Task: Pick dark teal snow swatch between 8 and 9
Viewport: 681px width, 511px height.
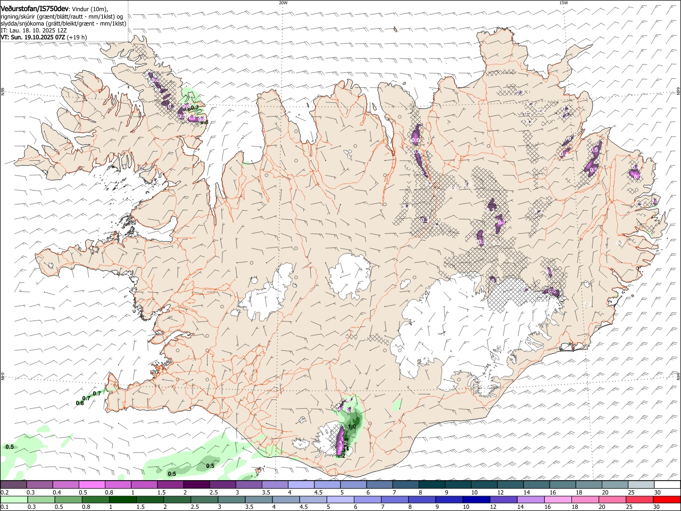Action: coord(432,484)
